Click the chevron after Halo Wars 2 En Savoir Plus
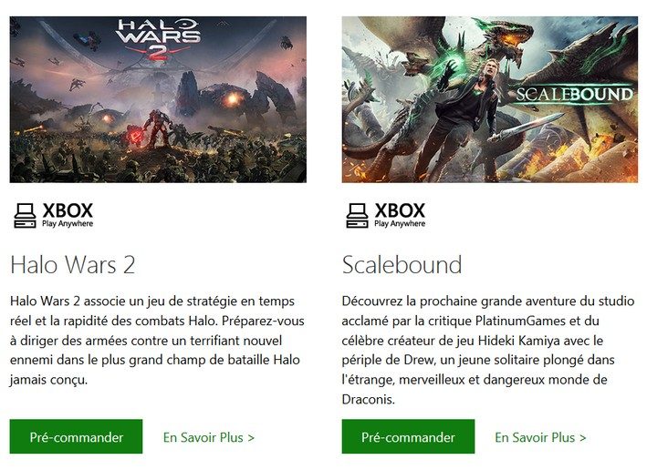This screenshot has height=470, width=647. [x=251, y=437]
